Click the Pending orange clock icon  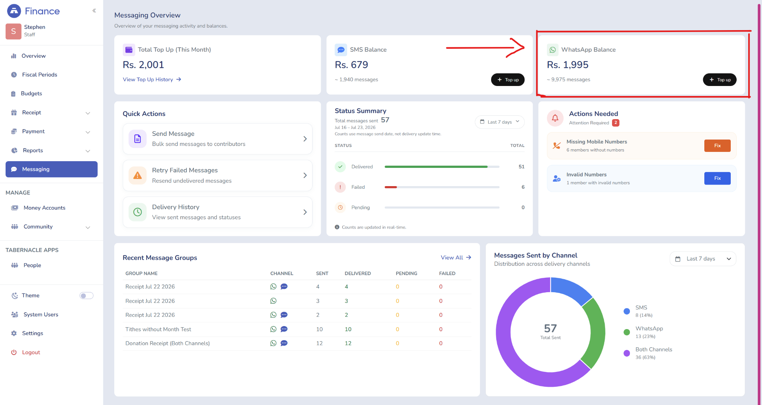(x=340, y=207)
